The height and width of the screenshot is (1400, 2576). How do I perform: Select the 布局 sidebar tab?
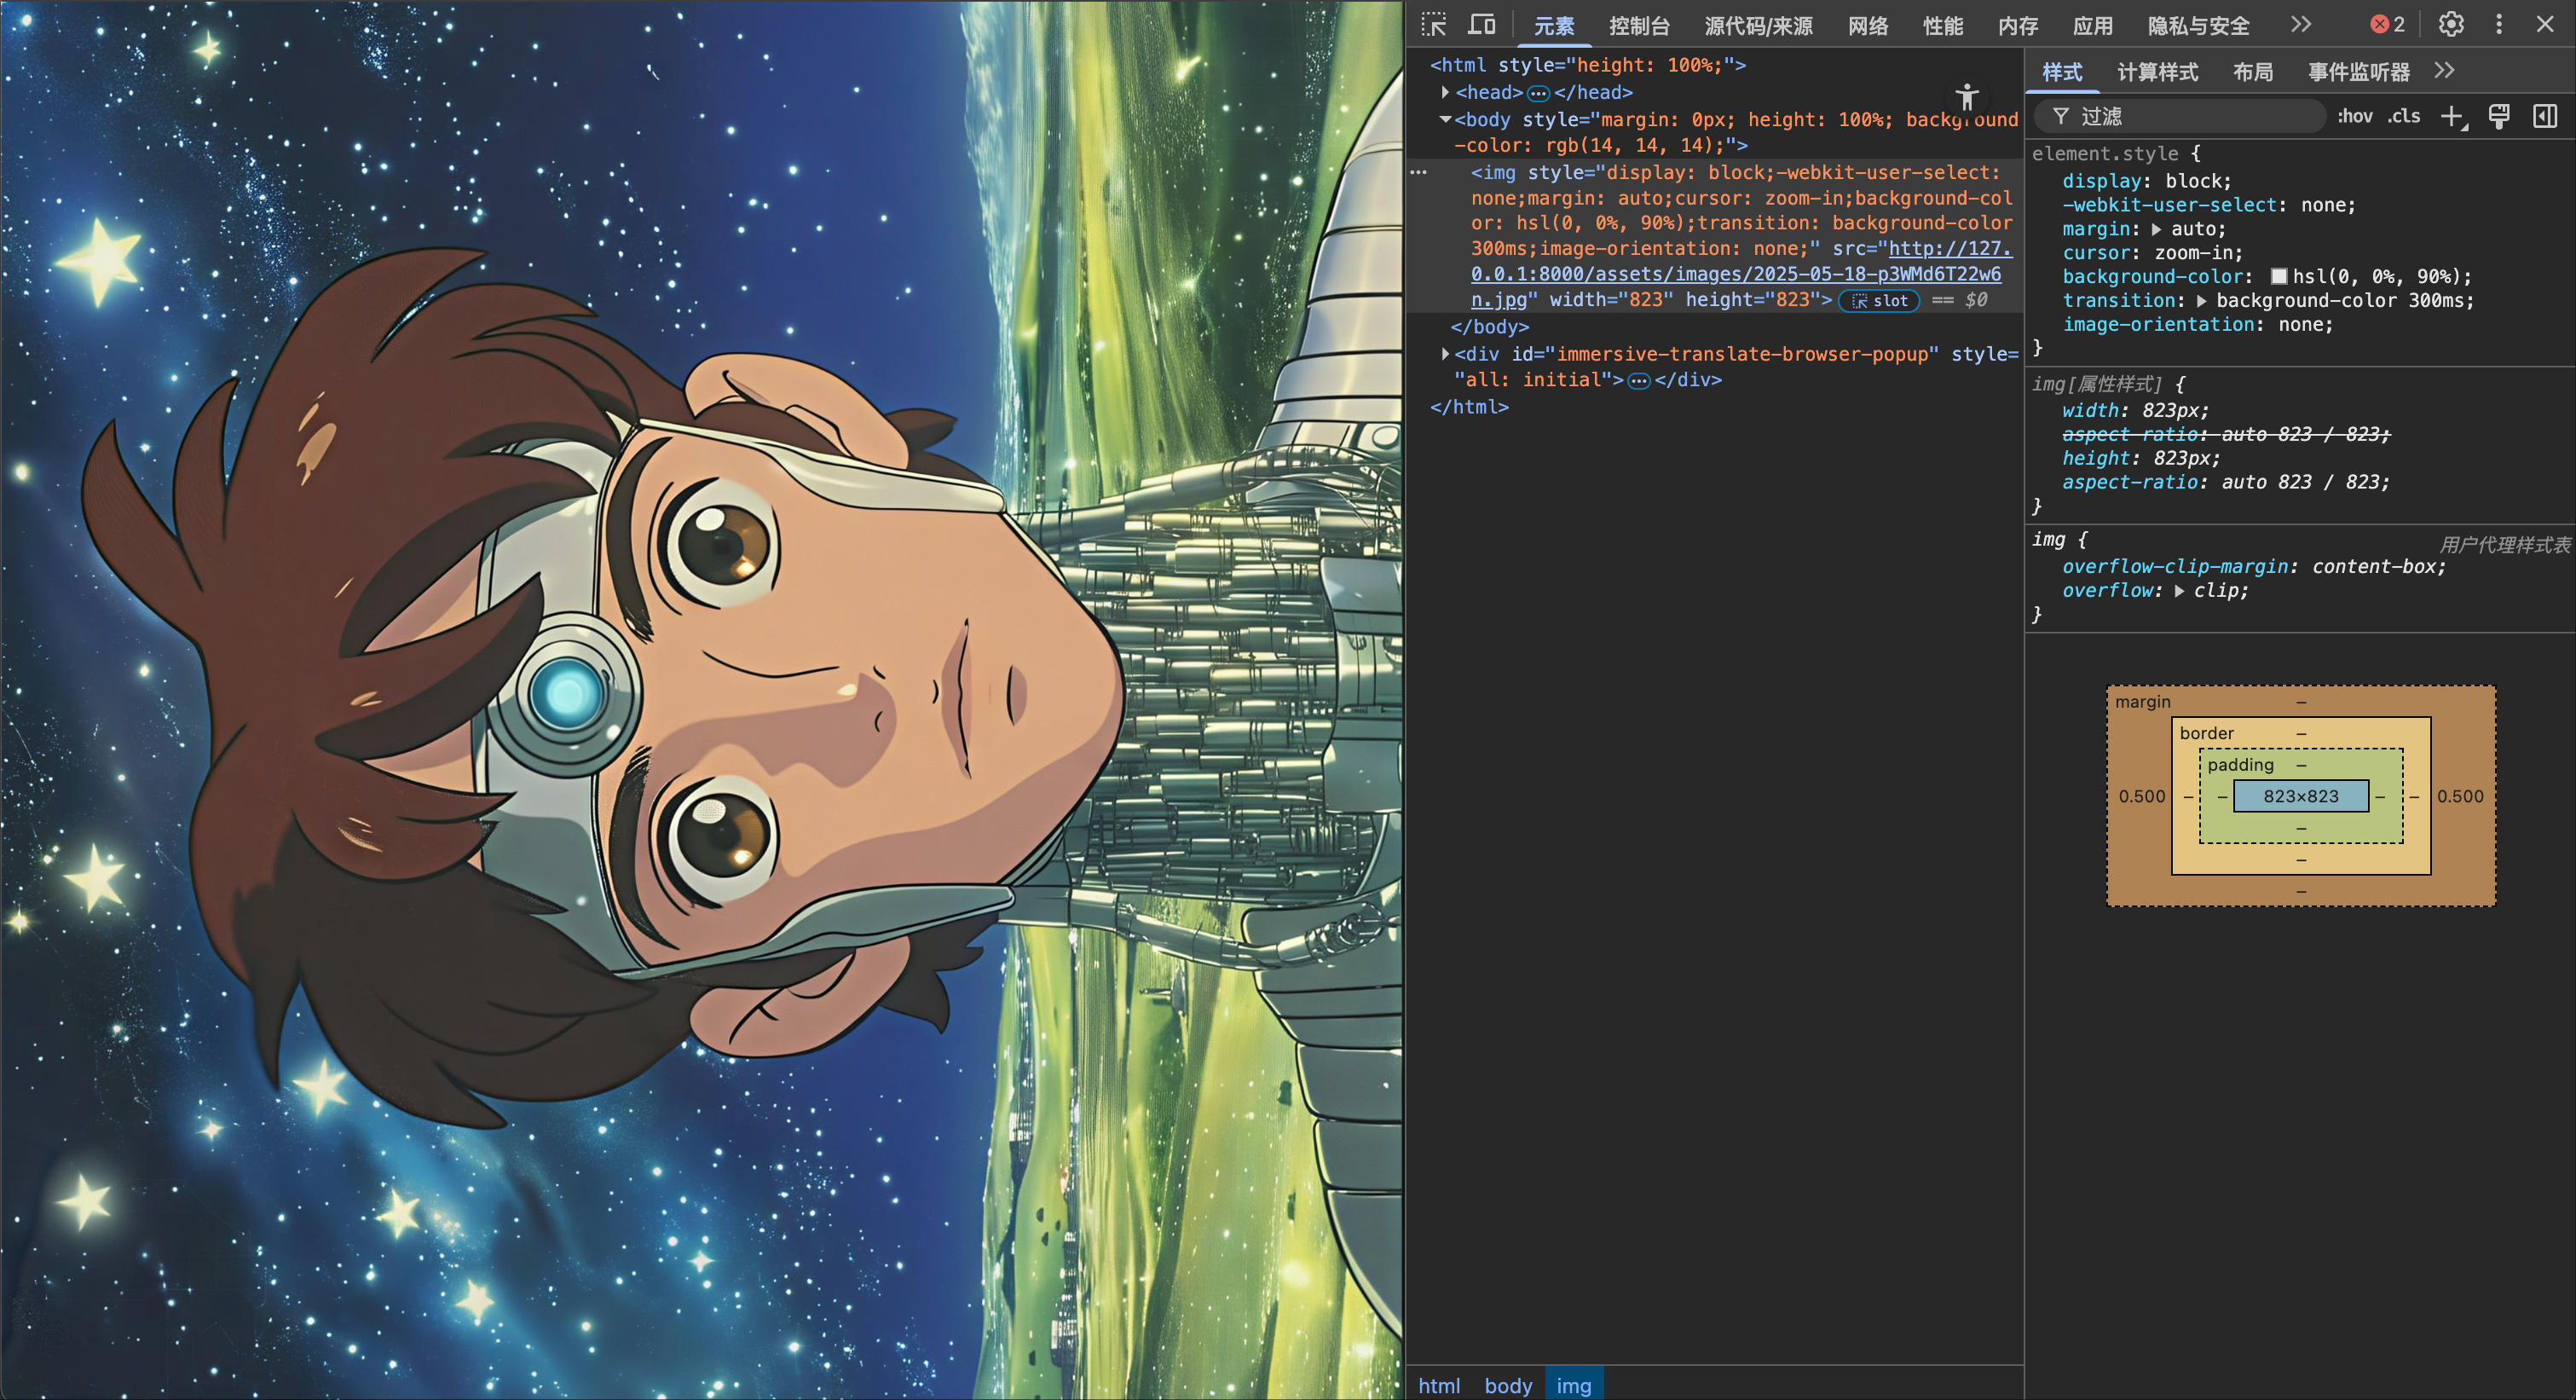[x=2252, y=72]
